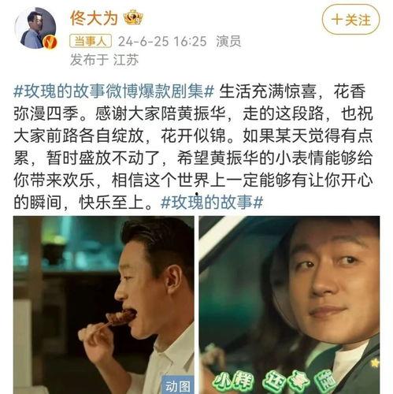Screen dimensions: 393x394
Task: Tap the post timestamp 24-6-25 16:25
Action: point(162,41)
